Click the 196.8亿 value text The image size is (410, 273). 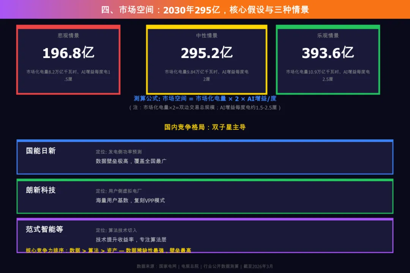pyautogui.click(x=68, y=53)
